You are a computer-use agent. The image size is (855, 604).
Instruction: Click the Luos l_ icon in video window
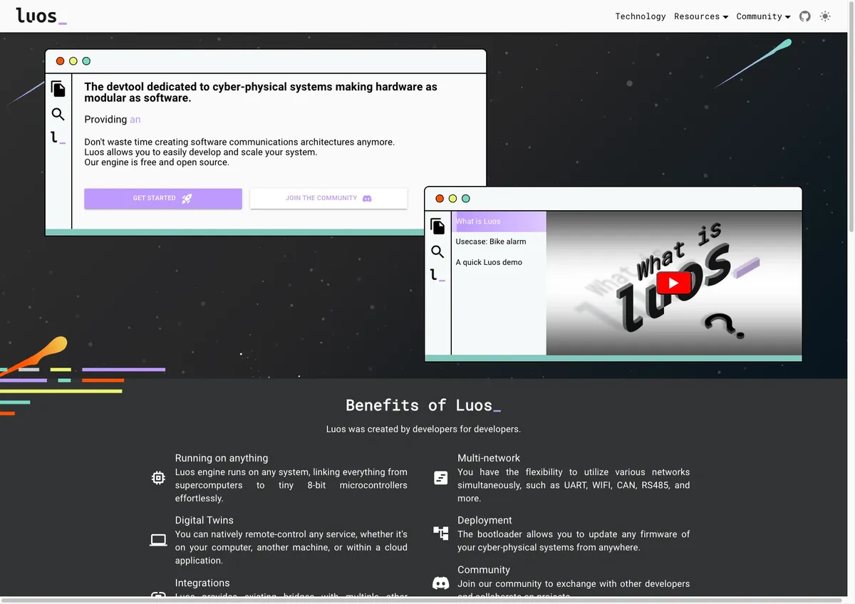(x=437, y=275)
